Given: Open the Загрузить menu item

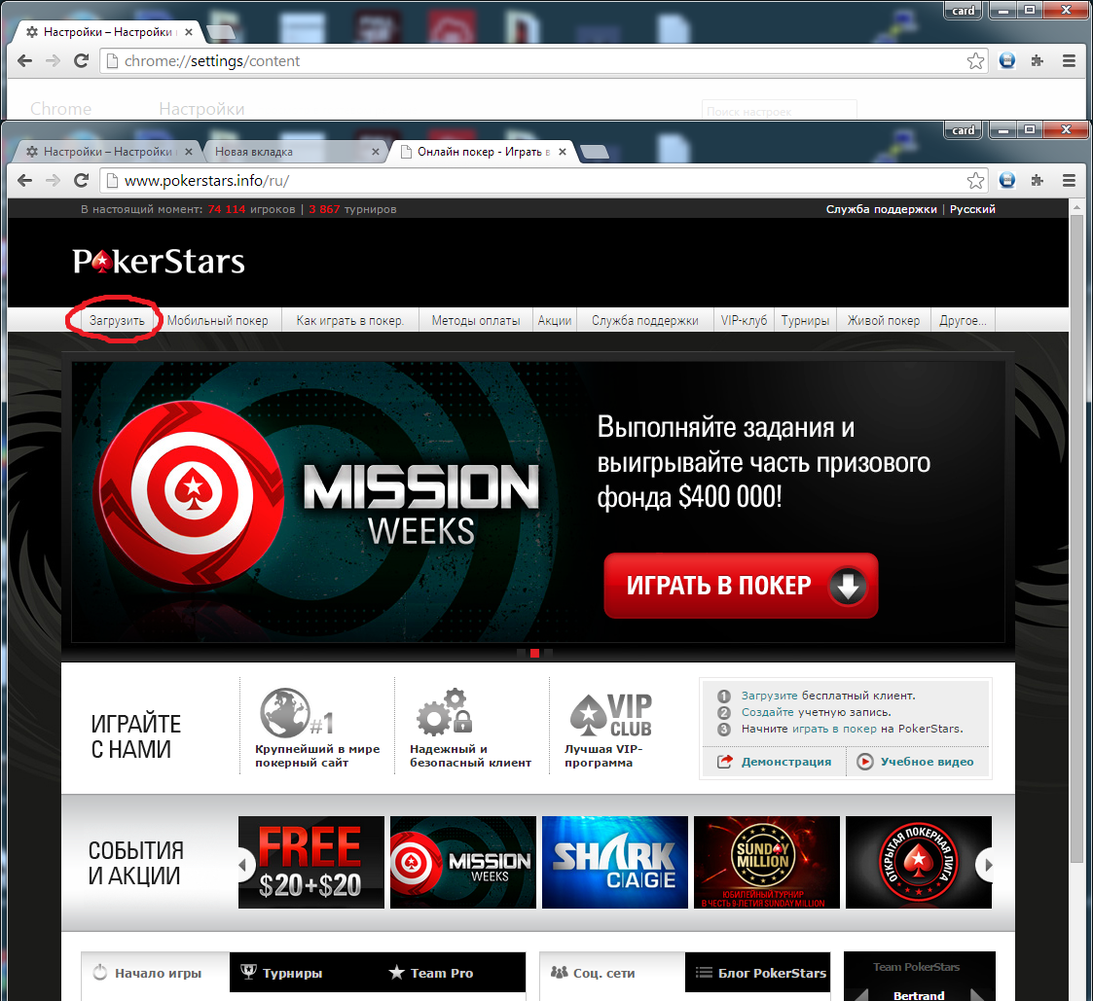Looking at the screenshot, I should (x=117, y=320).
